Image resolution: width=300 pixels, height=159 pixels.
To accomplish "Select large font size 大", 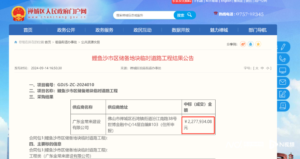I will coord(257,68).
